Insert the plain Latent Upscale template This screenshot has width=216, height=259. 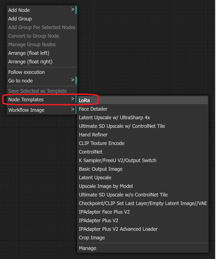click(x=143, y=177)
